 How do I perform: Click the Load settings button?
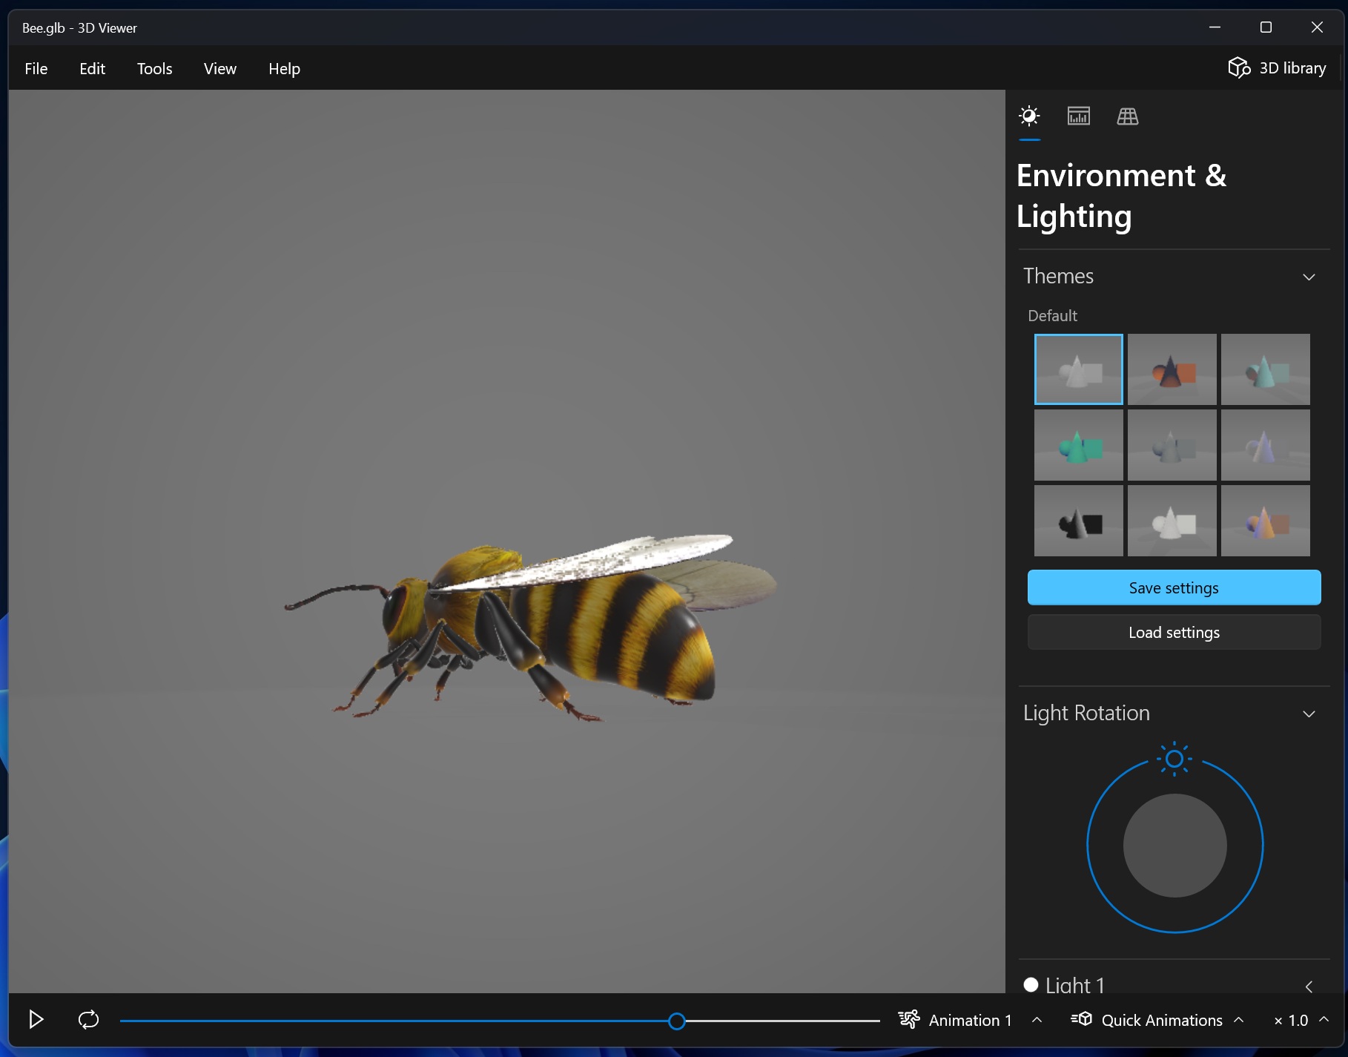point(1173,632)
